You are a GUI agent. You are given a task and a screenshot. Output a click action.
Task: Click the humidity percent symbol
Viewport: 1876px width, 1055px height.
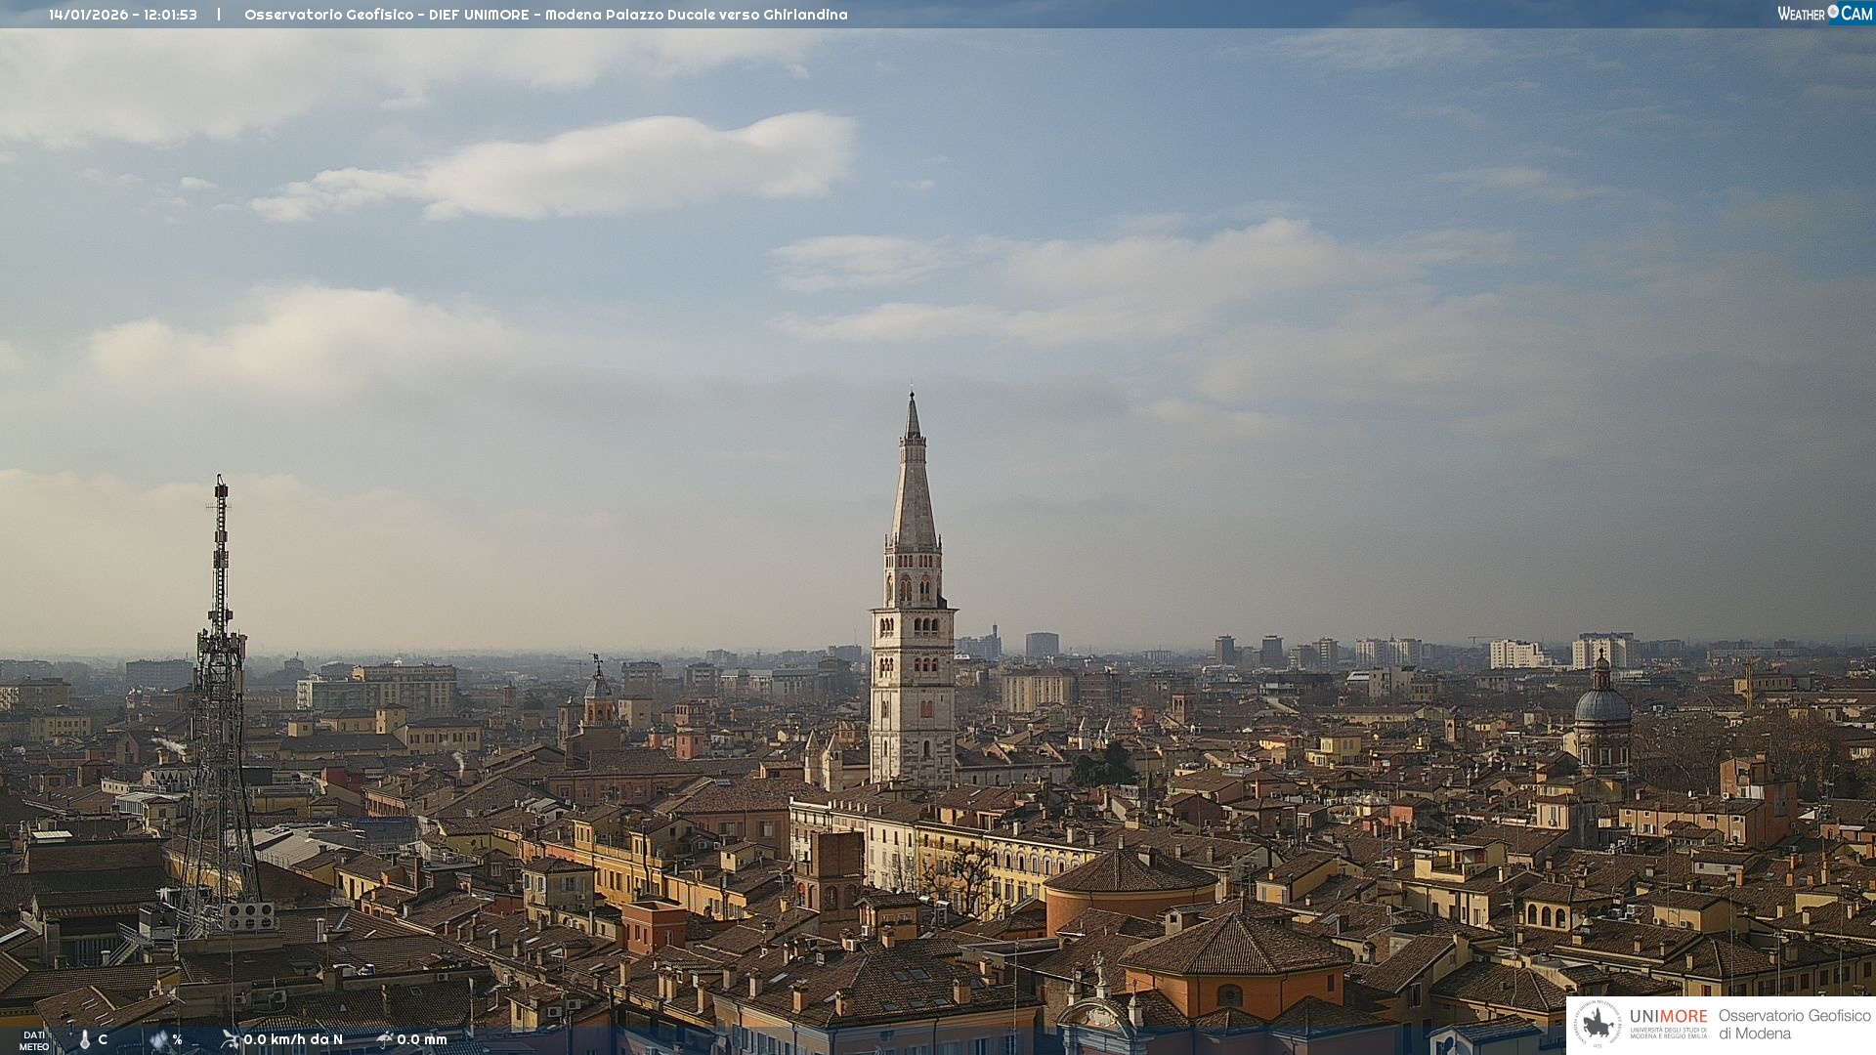177,1039
